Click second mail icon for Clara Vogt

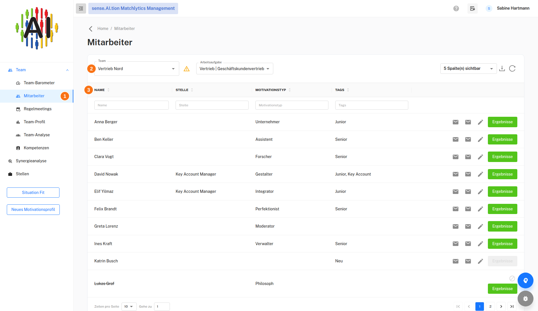[x=468, y=157]
